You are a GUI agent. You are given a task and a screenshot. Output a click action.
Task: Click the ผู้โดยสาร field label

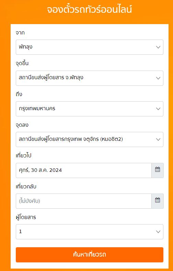tap(26, 217)
